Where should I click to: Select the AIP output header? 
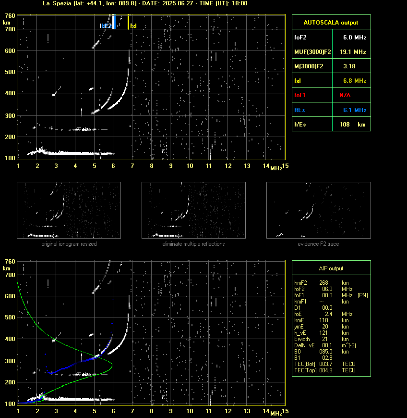pyautogui.click(x=331, y=268)
